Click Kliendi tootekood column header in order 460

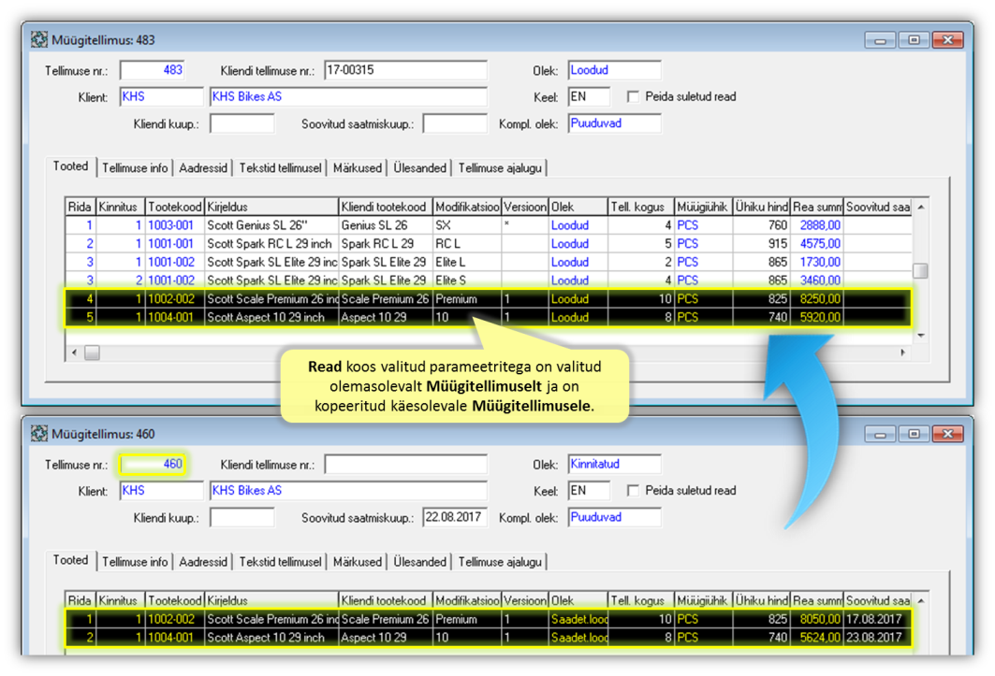386,600
